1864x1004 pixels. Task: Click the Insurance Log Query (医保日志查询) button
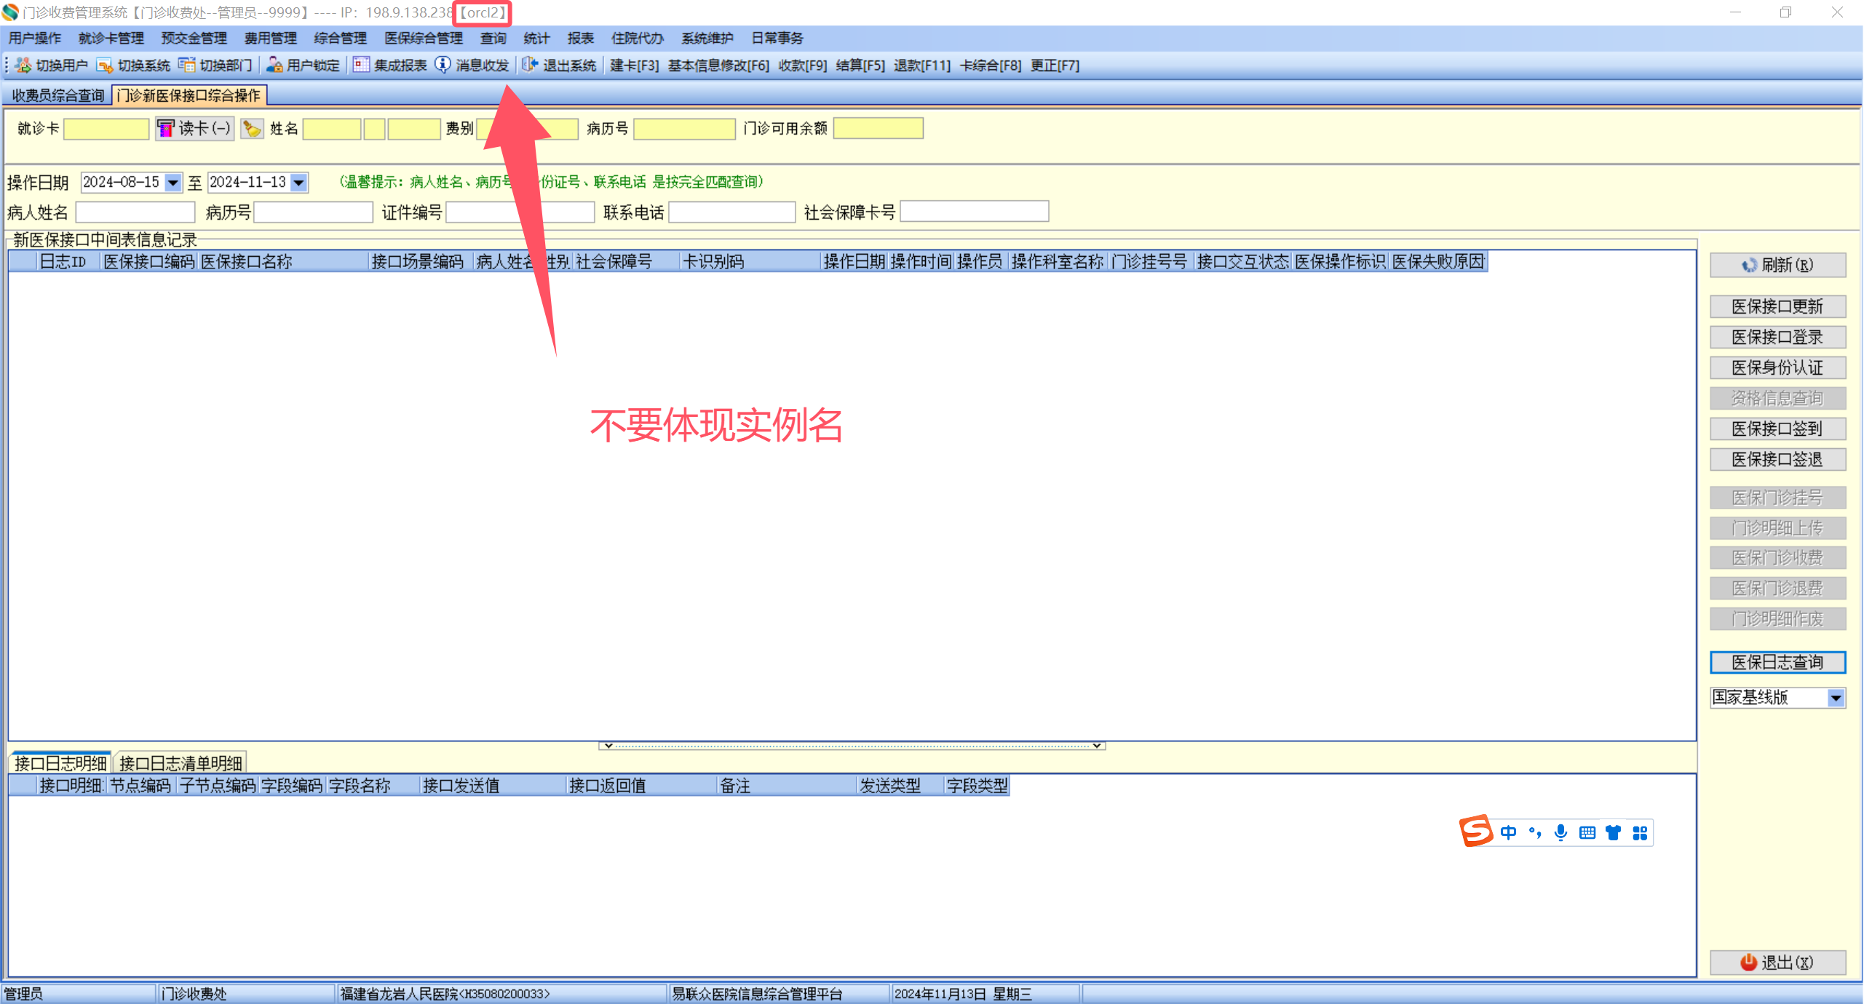1777,662
